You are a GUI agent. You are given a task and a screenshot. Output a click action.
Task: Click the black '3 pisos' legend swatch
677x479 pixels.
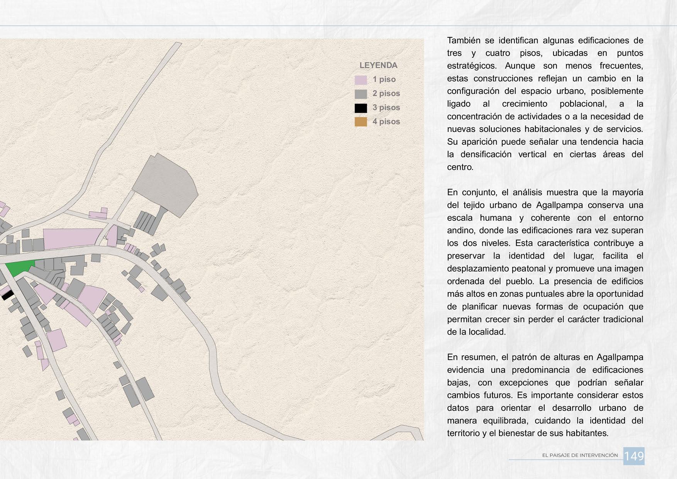(x=361, y=108)
